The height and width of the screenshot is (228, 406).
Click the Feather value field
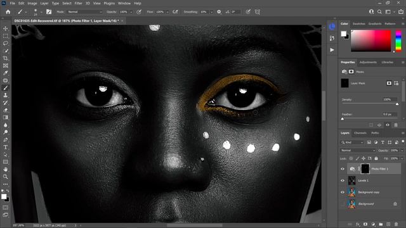pyautogui.click(x=390, y=114)
